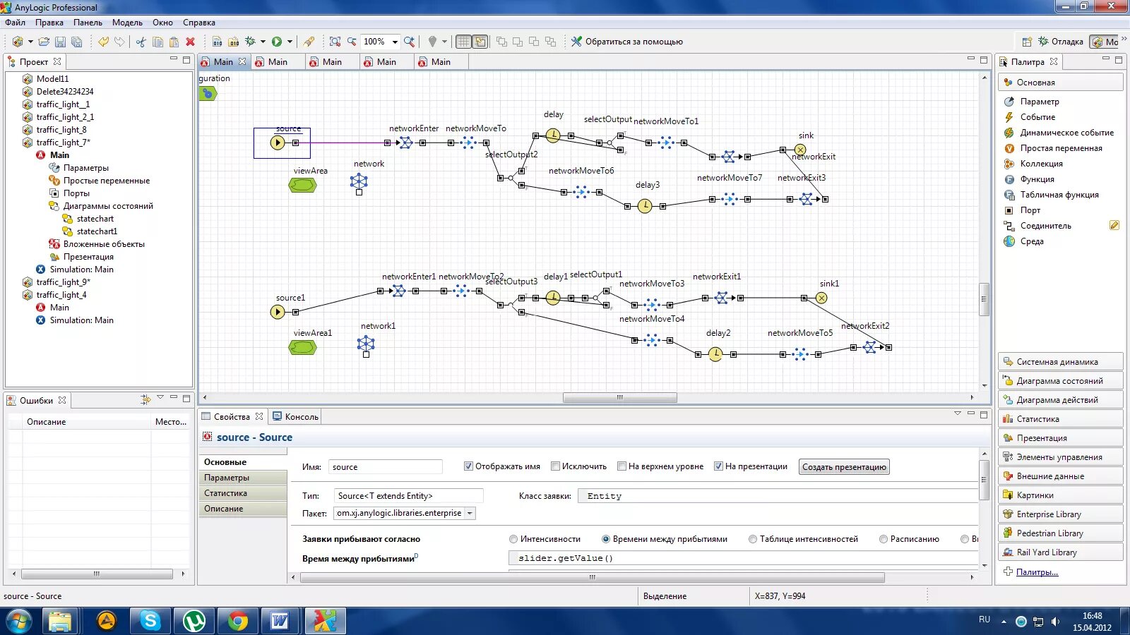Image resolution: width=1130 pixels, height=635 pixels.
Task: Select the sink block on the diagram
Action: pos(800,150)
